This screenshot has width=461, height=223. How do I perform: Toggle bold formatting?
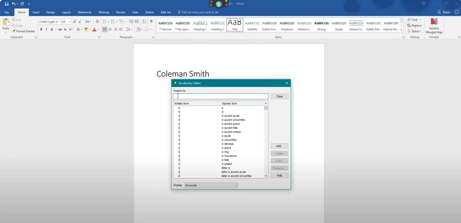pos(41,29)
